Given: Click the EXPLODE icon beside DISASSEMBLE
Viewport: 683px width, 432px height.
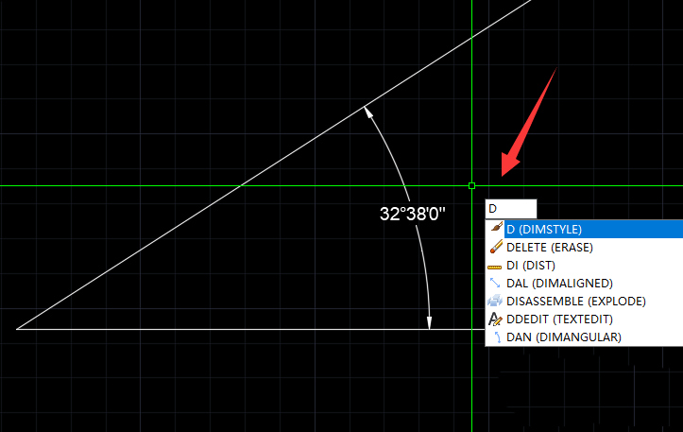Looking at the screenshot, I should pyautogui.click(x=496, y=301).
